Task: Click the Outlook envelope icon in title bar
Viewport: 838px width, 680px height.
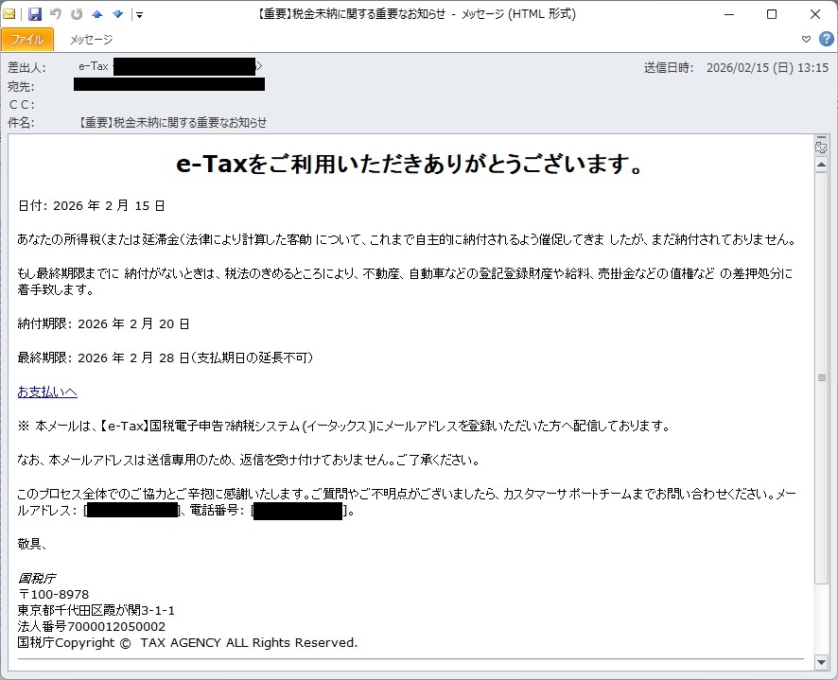Action: point(10,14)
